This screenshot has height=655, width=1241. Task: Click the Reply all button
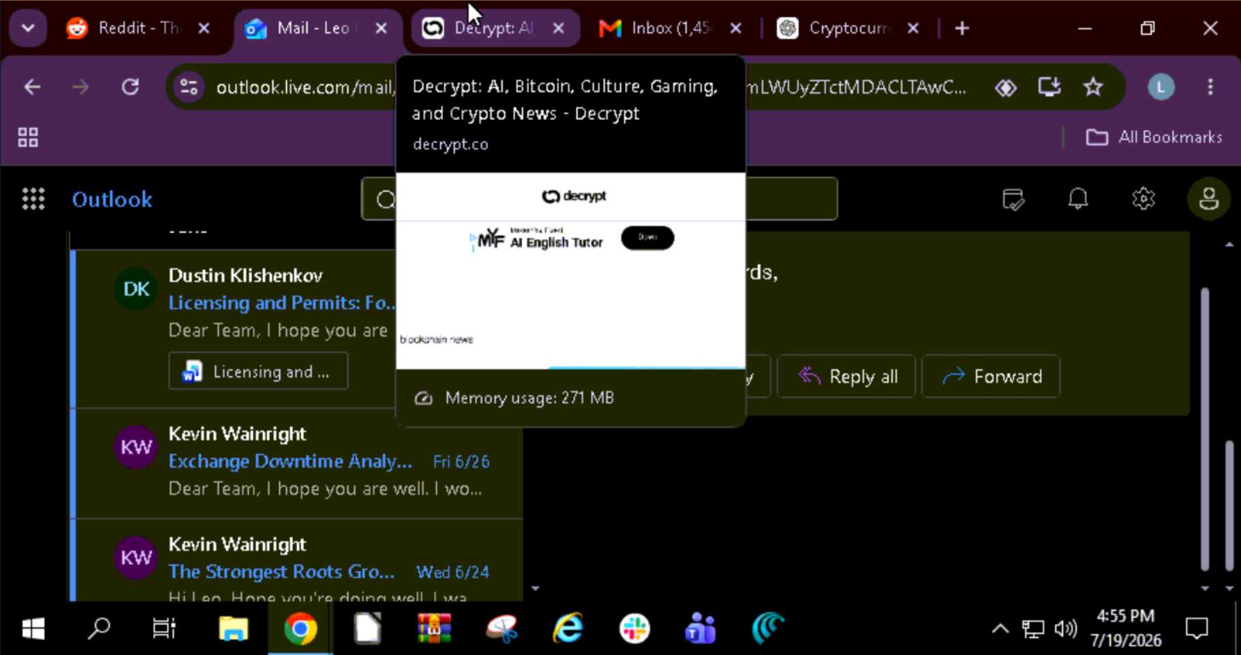(847, 376)
